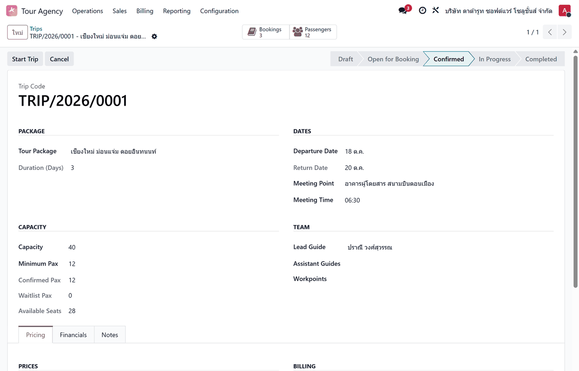This screenshot has width=579, height=371.
Task: Set status to Open for Booking
Action: pos(393,59)
